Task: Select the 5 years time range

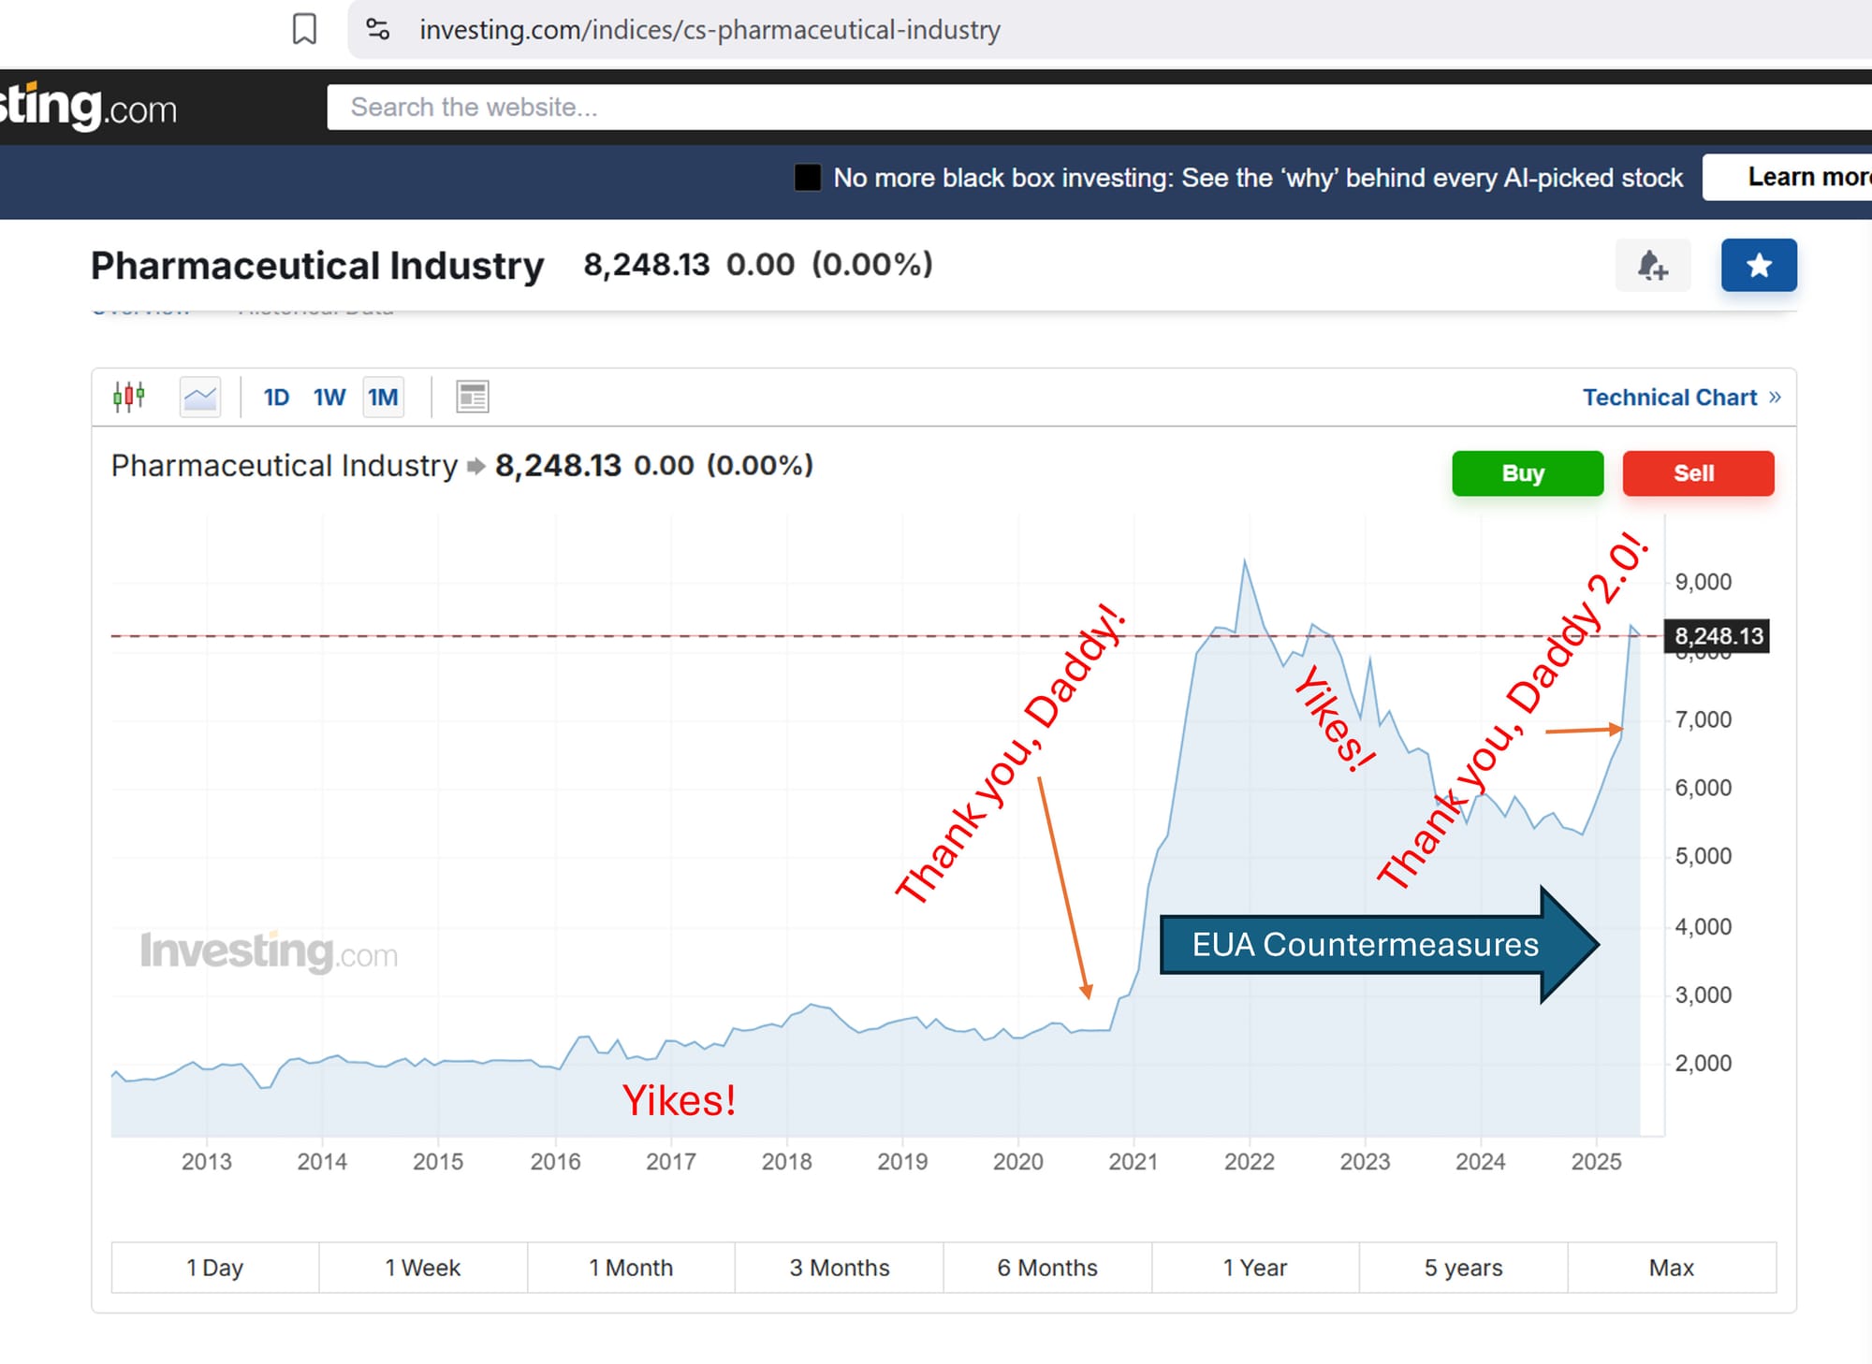Action: [x=1463, y=1268]
